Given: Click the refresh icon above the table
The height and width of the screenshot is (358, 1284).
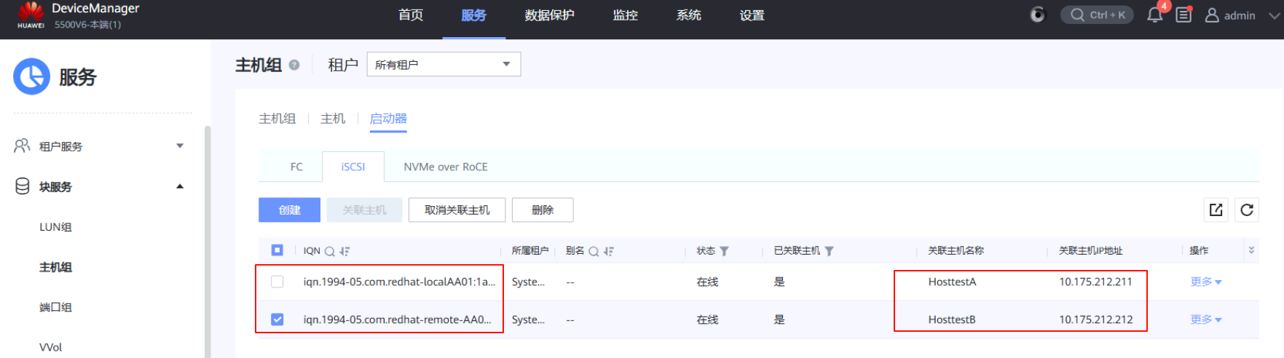Looking at the screenshot, I should click(x=1246, y=210).
